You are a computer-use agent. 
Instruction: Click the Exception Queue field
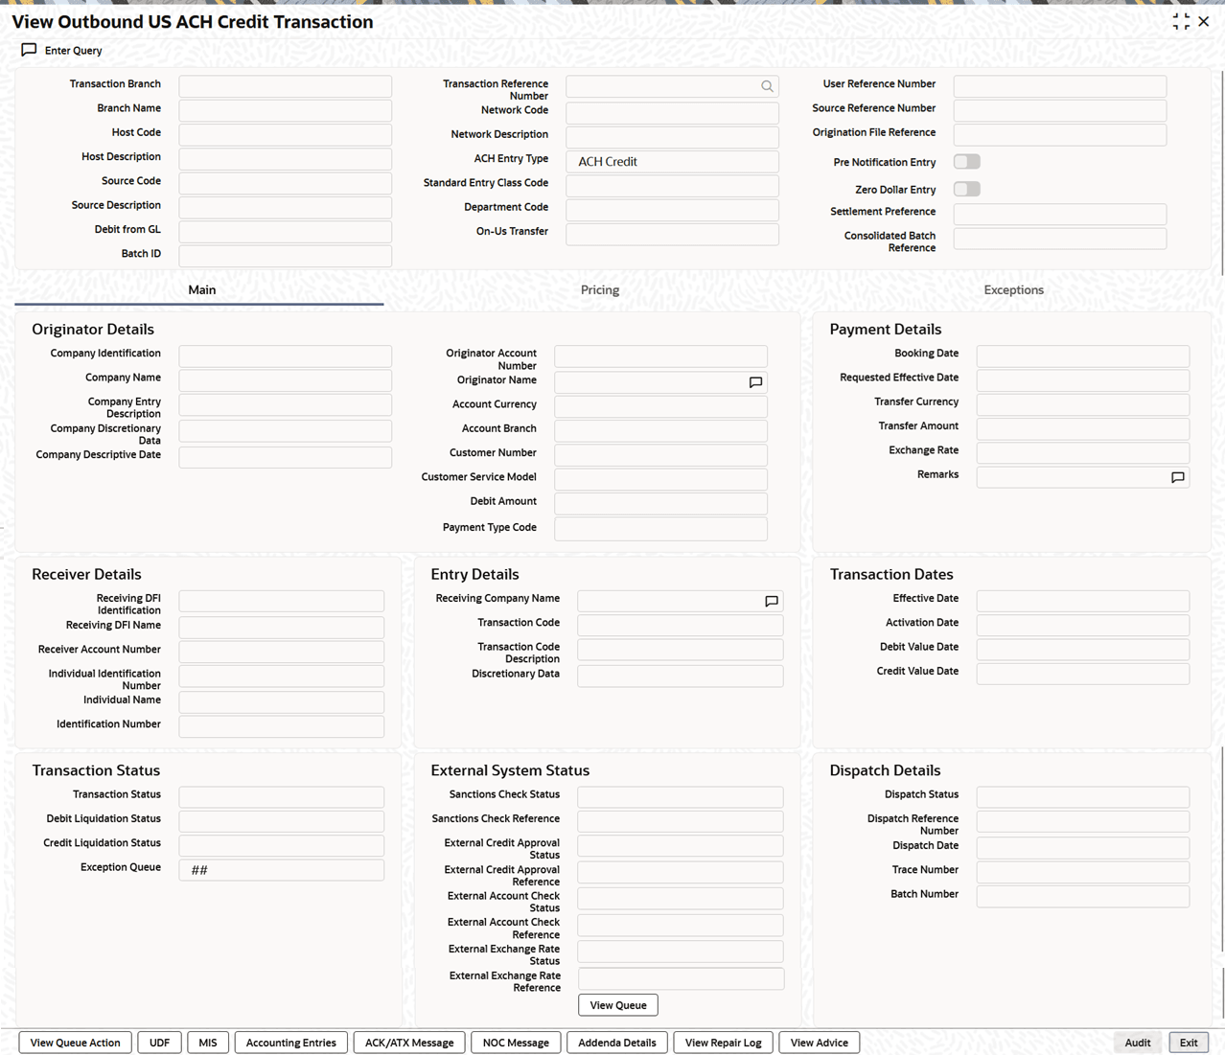(x=281, y=870)
